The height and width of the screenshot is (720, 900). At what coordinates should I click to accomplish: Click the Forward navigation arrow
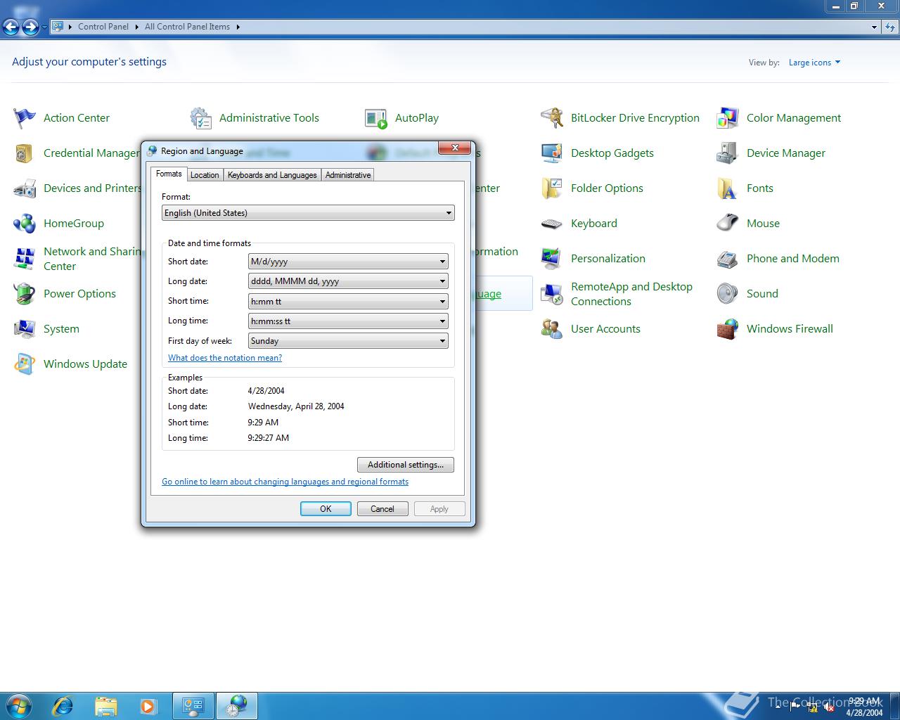click(30, 27)
